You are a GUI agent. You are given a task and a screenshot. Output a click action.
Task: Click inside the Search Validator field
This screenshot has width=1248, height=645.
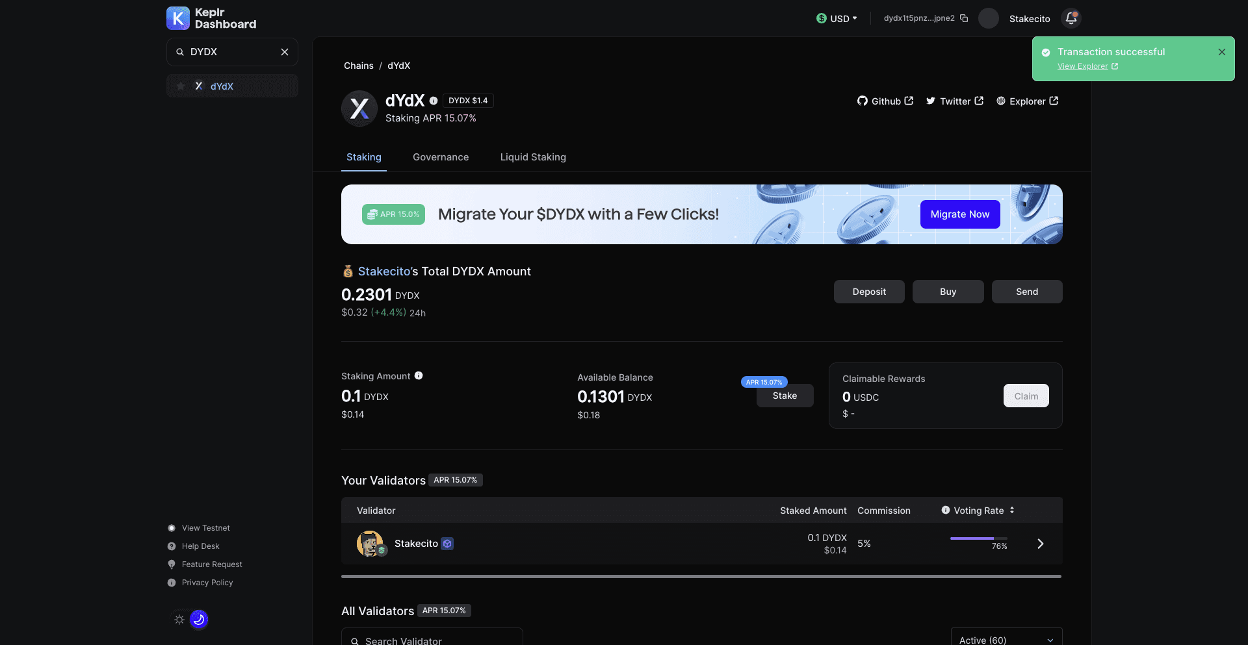tap(432, 640)
